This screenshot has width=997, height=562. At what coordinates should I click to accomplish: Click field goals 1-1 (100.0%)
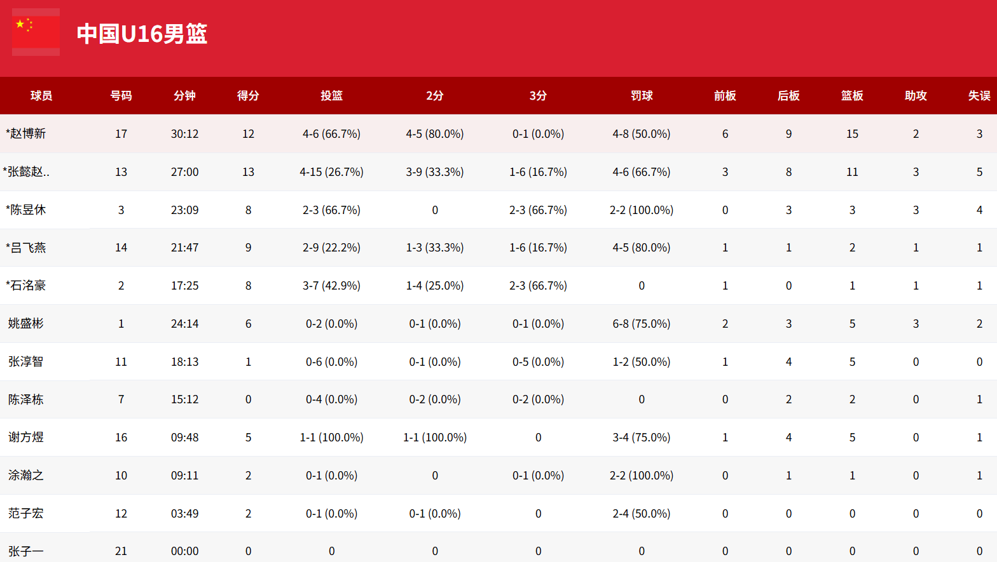331,438
